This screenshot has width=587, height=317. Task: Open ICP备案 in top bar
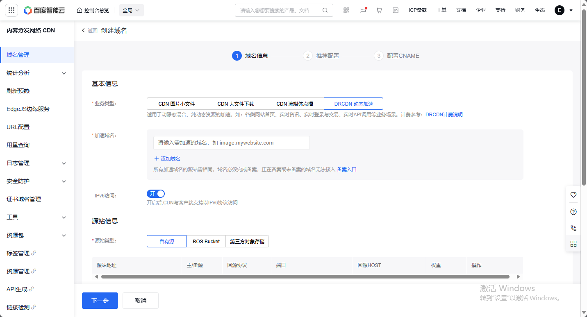coord(418,10)
